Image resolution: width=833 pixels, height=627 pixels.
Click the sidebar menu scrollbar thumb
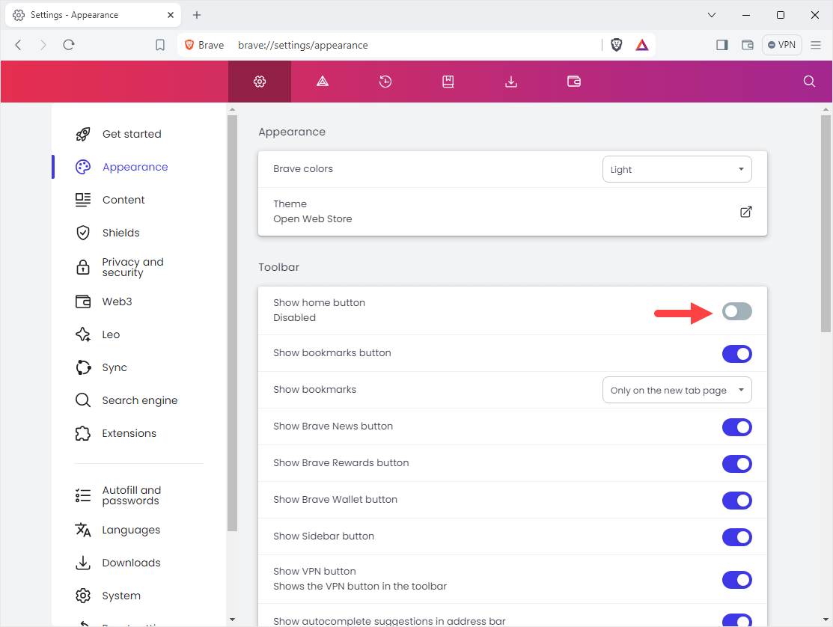tap(232, 322)
